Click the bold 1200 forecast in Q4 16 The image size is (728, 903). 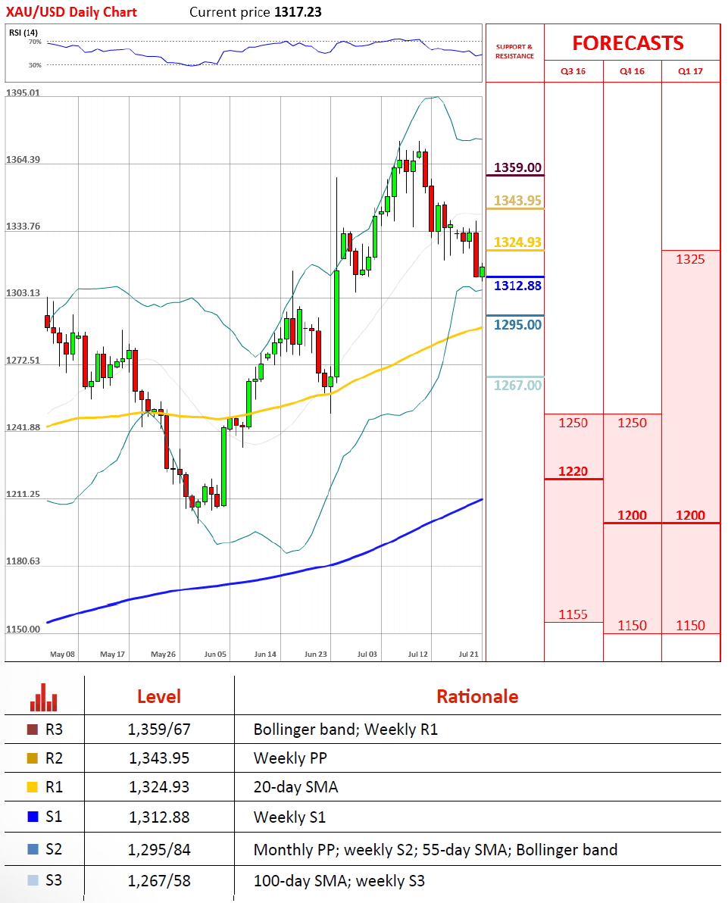tap(632, 515)
